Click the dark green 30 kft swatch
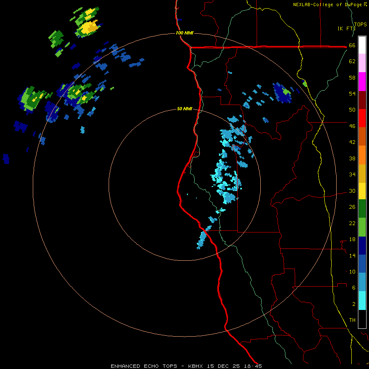Screen dimensions: 369x369 [362, 209]
